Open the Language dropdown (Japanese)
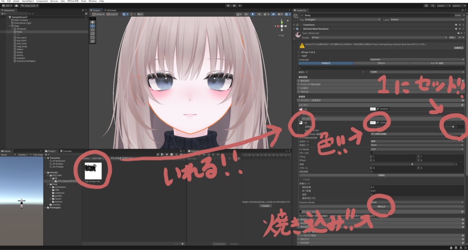The image size is (468, 250). coord(417,59)
